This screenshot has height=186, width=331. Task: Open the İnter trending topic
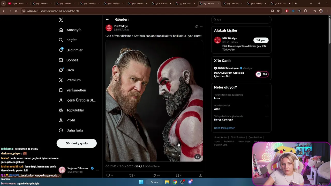point(217,98)
